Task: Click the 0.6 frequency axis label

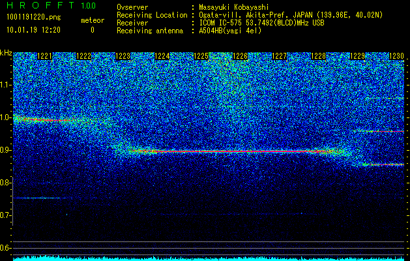Action: coord(5,248)
